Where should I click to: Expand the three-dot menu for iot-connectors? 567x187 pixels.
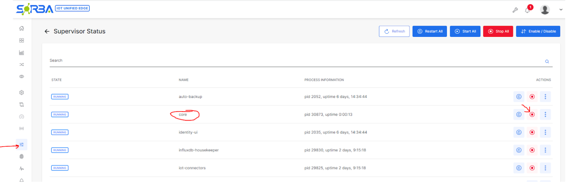545,168
